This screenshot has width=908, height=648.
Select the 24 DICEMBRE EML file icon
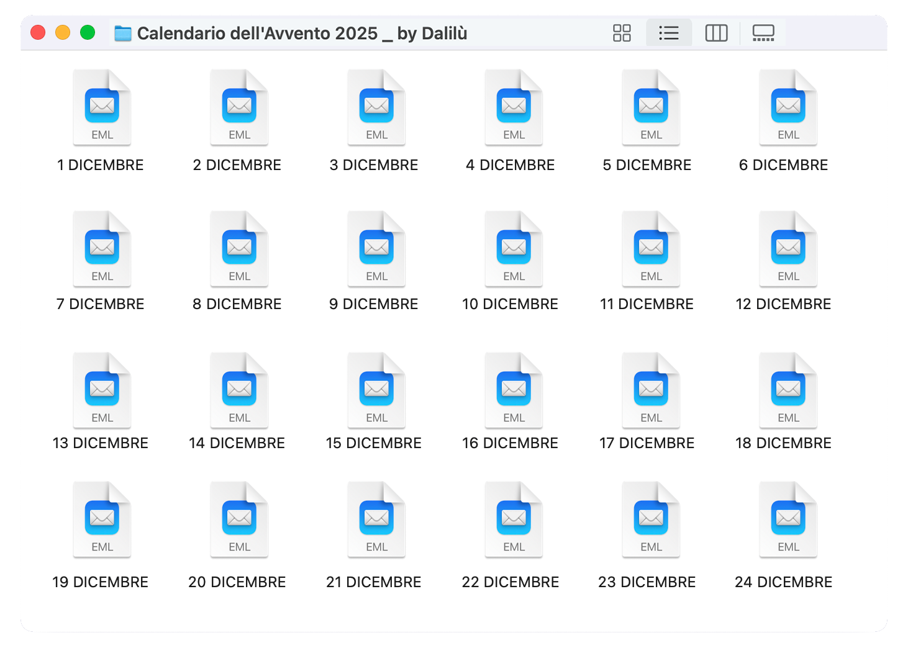pyautogui.click(x=789, y=520)
